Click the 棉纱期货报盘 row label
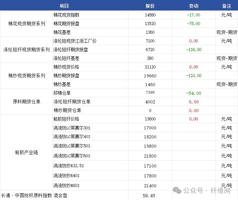 click(x=66, y=76)
